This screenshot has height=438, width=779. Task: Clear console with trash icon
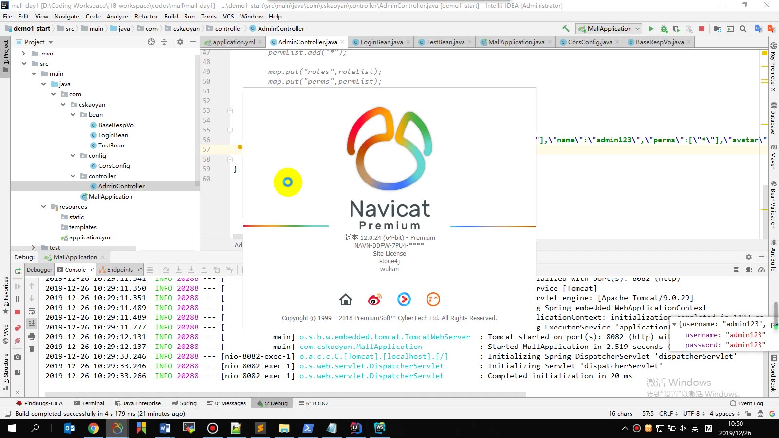pyautogui.click(x=32, y=348)
